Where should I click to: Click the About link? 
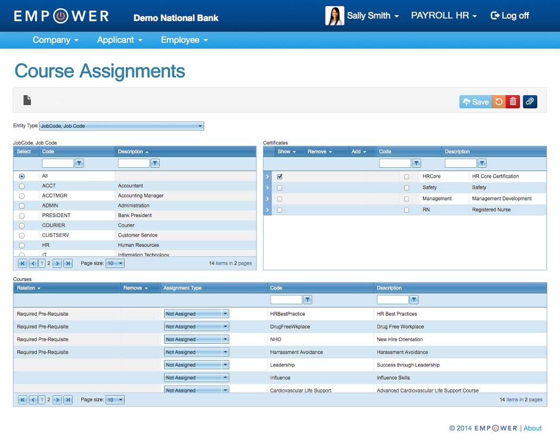pyautogui.click(x=532, y=428)
